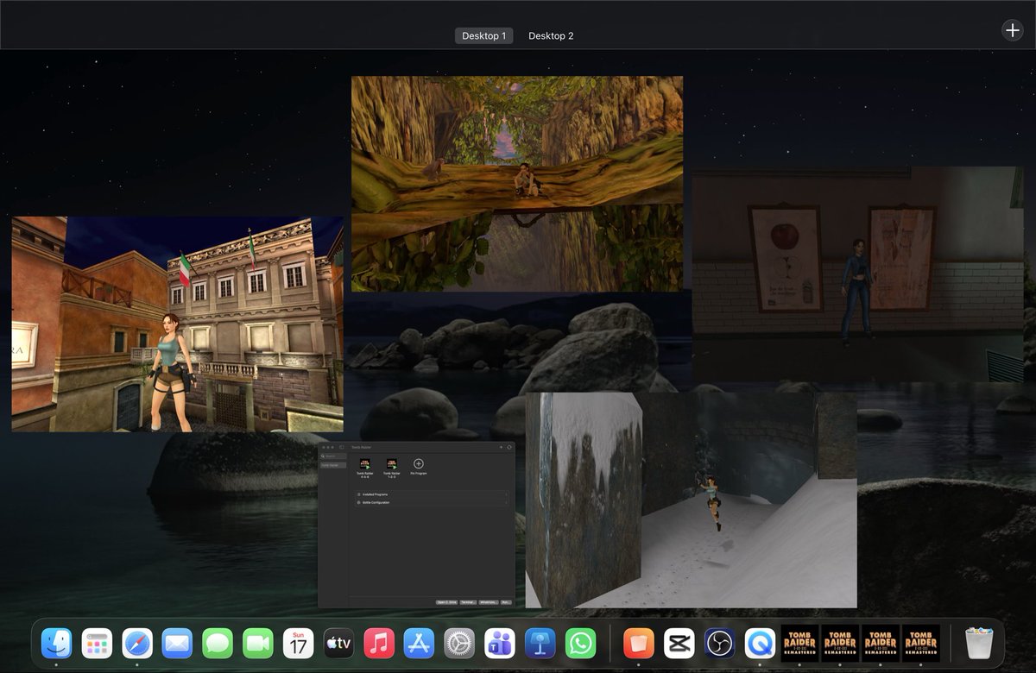Open System Settings gear in Dock

[459, 643]
